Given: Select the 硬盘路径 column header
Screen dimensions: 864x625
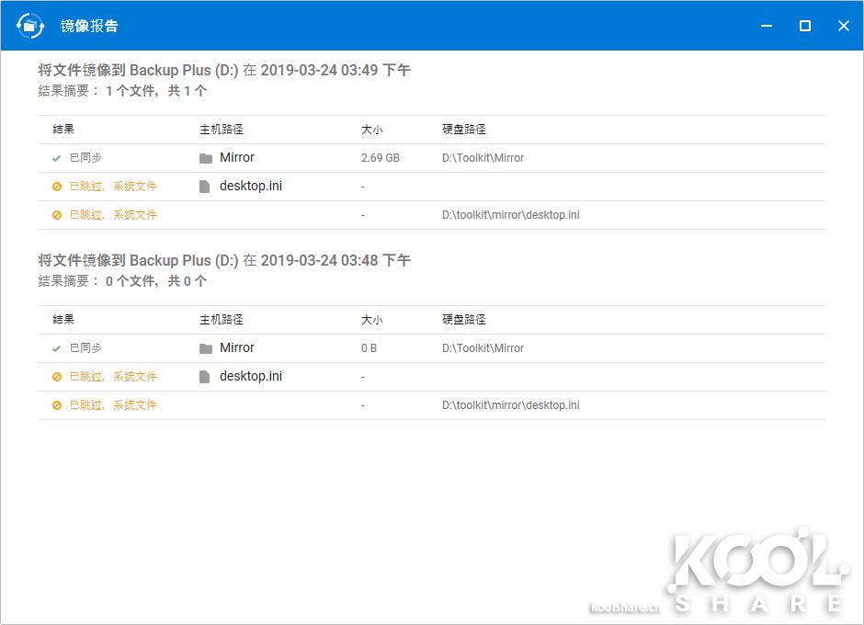Looking at the screenshot, I should pos(465,130).
